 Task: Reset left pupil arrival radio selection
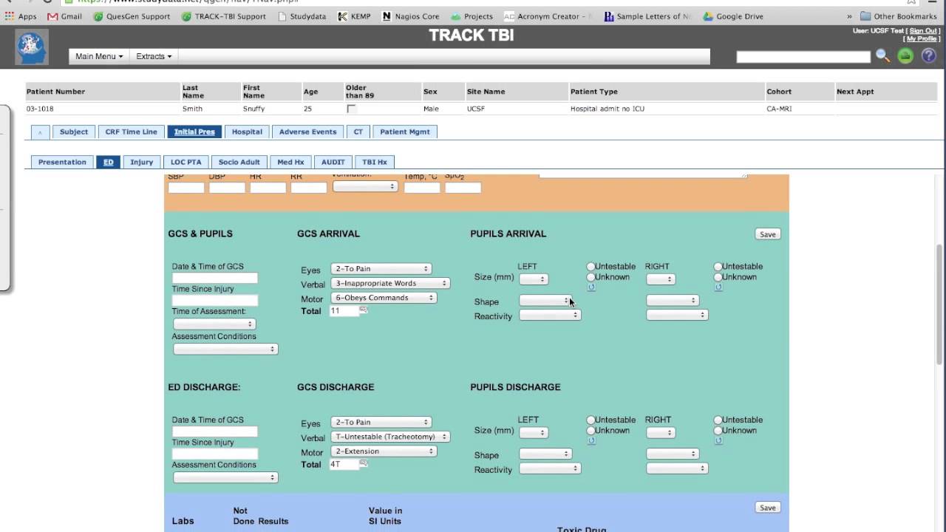[x=591, y=287]
